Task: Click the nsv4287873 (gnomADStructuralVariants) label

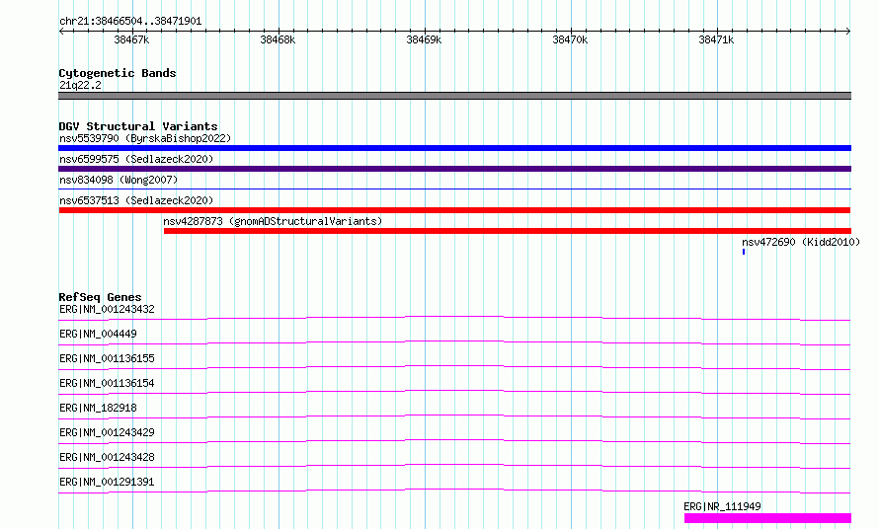Action: [x=273, y=221]
